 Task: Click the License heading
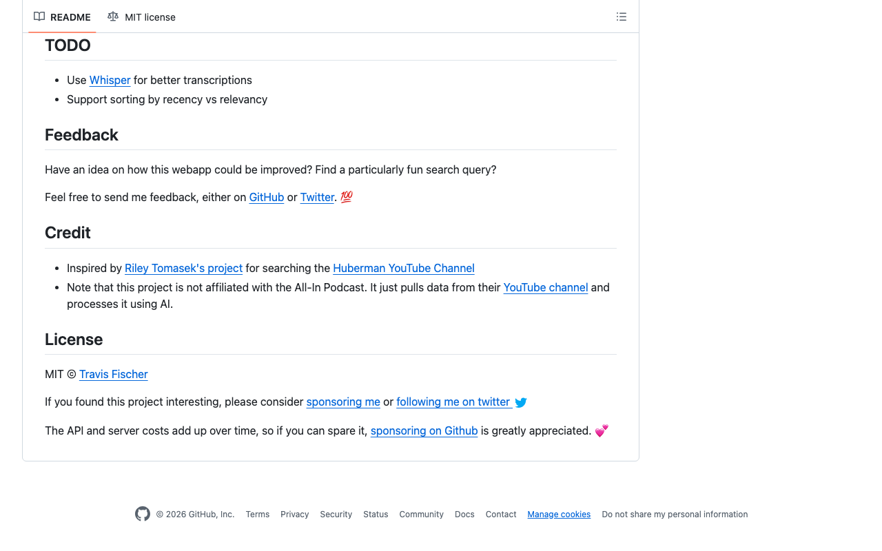tap(74, 340)
